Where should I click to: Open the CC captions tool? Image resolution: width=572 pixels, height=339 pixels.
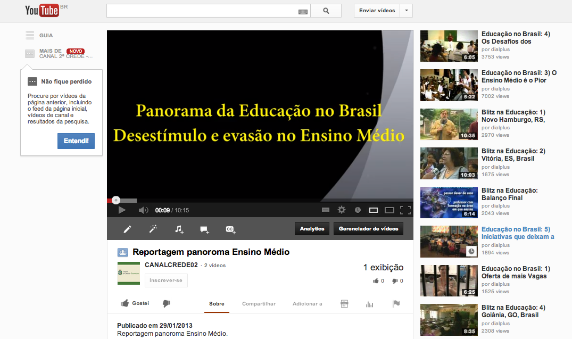[x=230, y=229]
